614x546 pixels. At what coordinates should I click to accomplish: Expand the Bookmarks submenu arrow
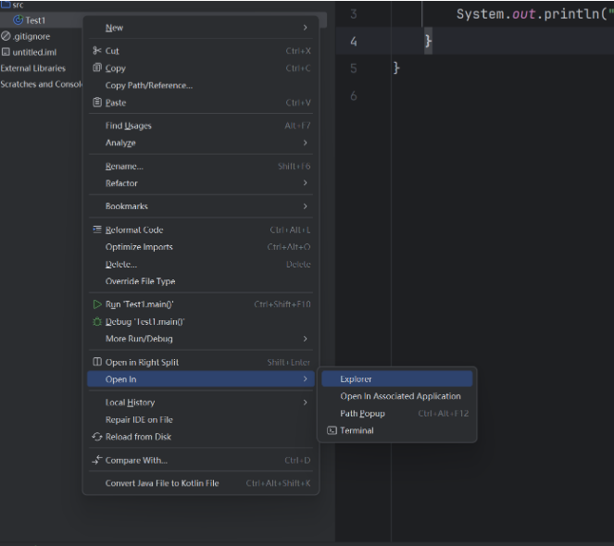pyautogui.click(x=305, y=206)
